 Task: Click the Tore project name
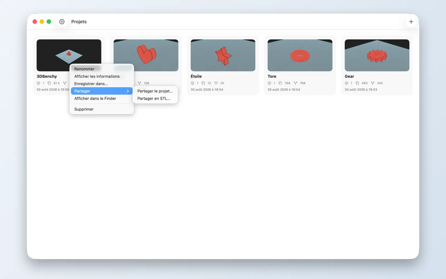click(x=272, y=76)
